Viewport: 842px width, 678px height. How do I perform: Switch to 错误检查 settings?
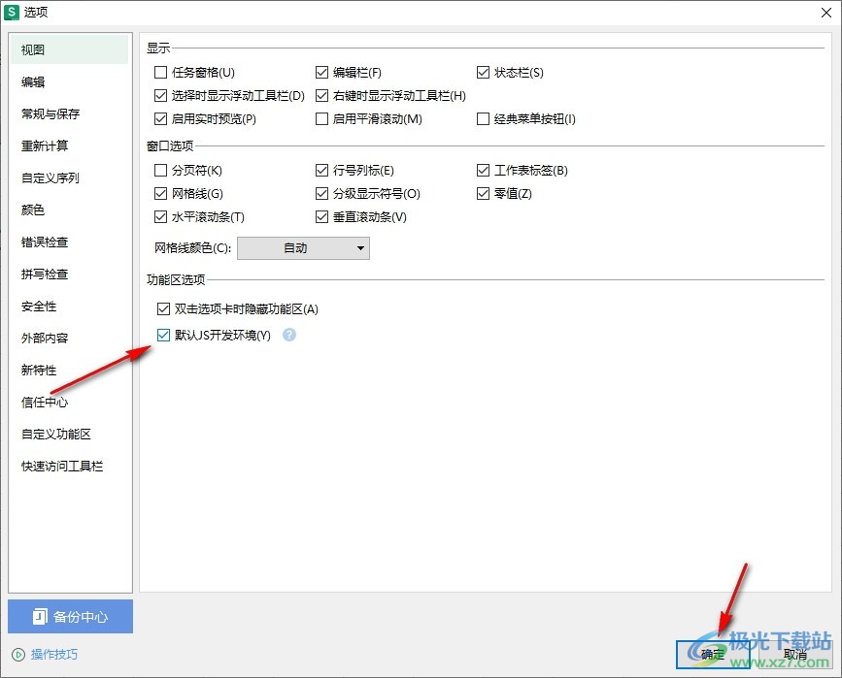[x=69, y=242]
